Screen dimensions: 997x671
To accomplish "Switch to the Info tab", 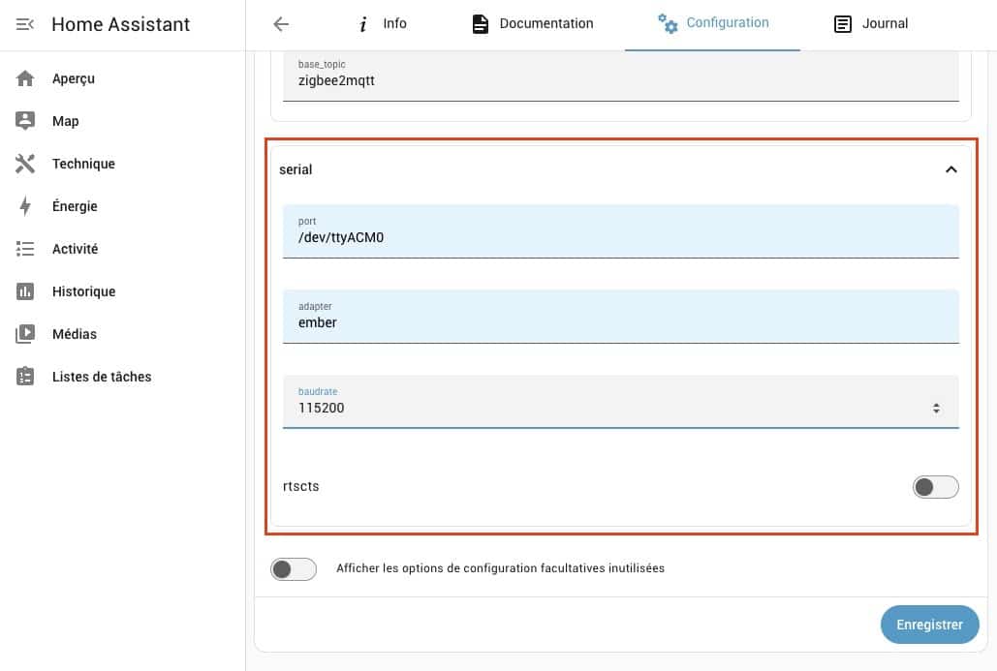I will click(382, 24).
